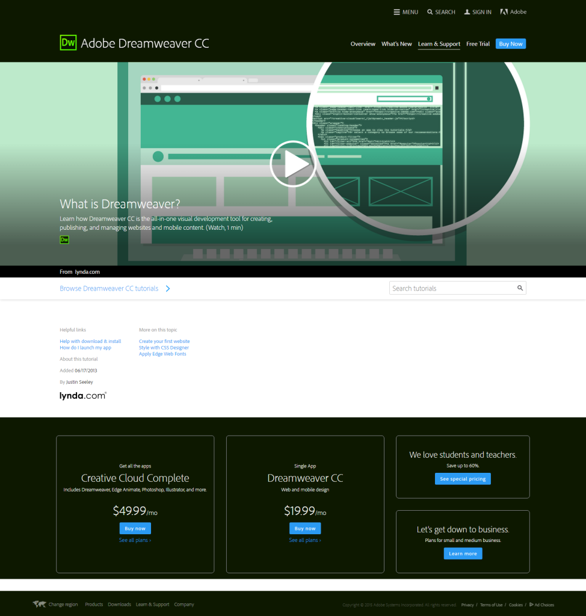Click the What is Dreamweaver? heading
The image size is (586, 616).
(x=120, y=204)
